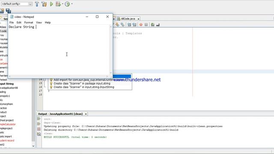Click the Notepad vertical scrollbar up arrow
The width and height of the screenshot is (274, 154).
[111, 27]
